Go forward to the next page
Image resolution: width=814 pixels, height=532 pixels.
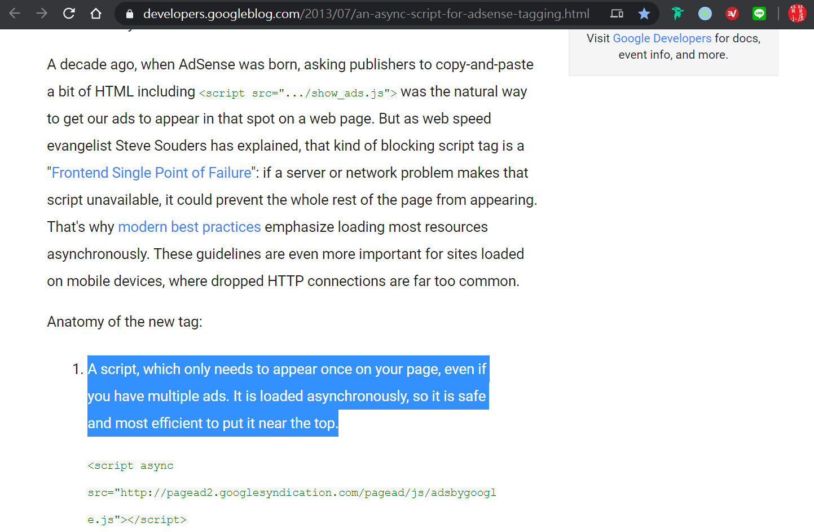click(42, 14)
